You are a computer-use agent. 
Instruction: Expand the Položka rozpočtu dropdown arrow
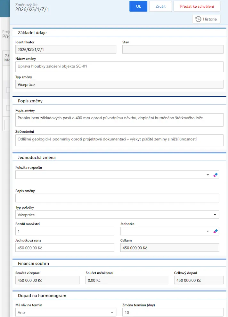click(x=208, y=175)
